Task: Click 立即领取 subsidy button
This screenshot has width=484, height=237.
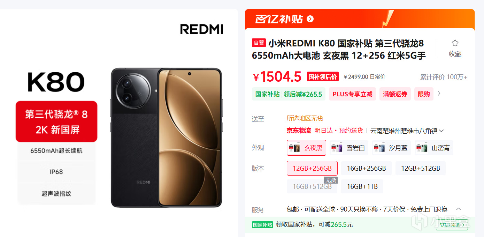Action: click(452, 225)
